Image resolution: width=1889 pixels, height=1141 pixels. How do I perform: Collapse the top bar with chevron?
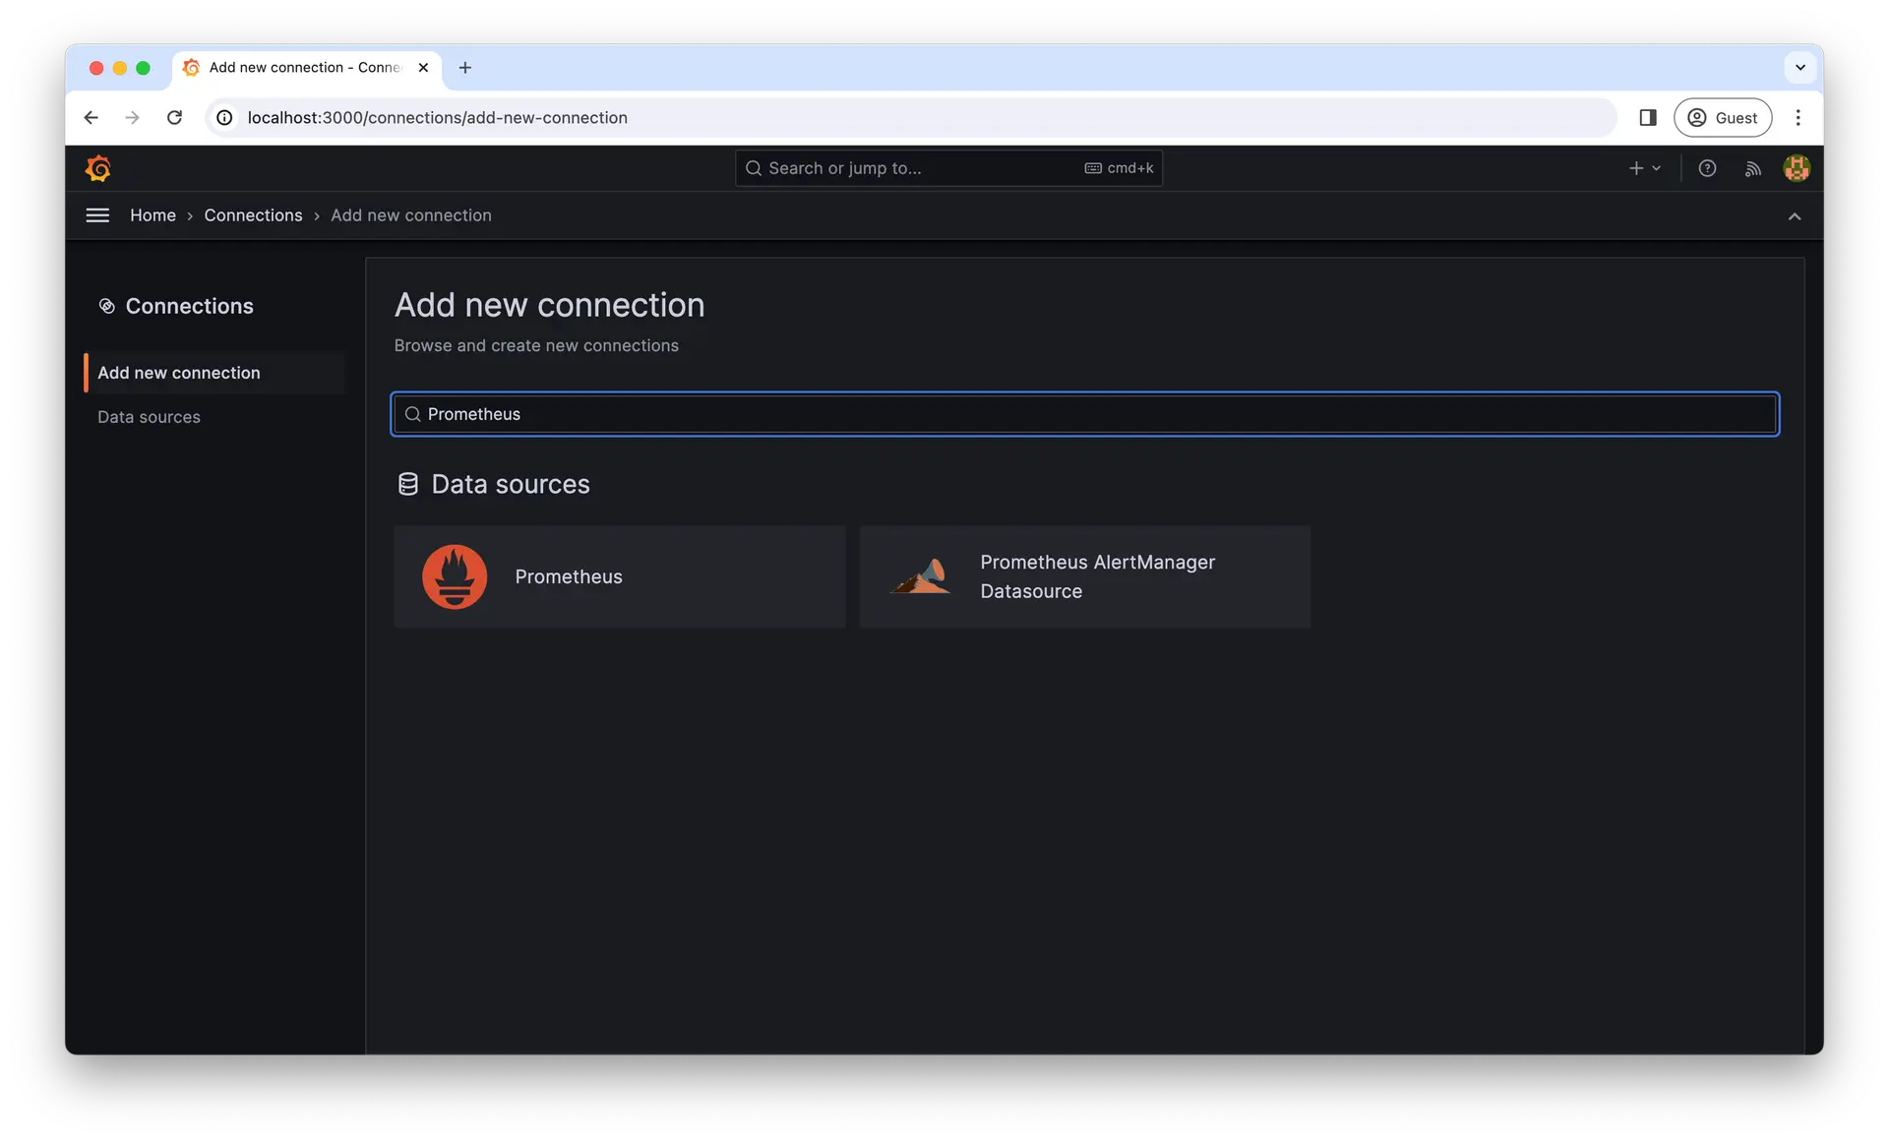pos(1794,216)
